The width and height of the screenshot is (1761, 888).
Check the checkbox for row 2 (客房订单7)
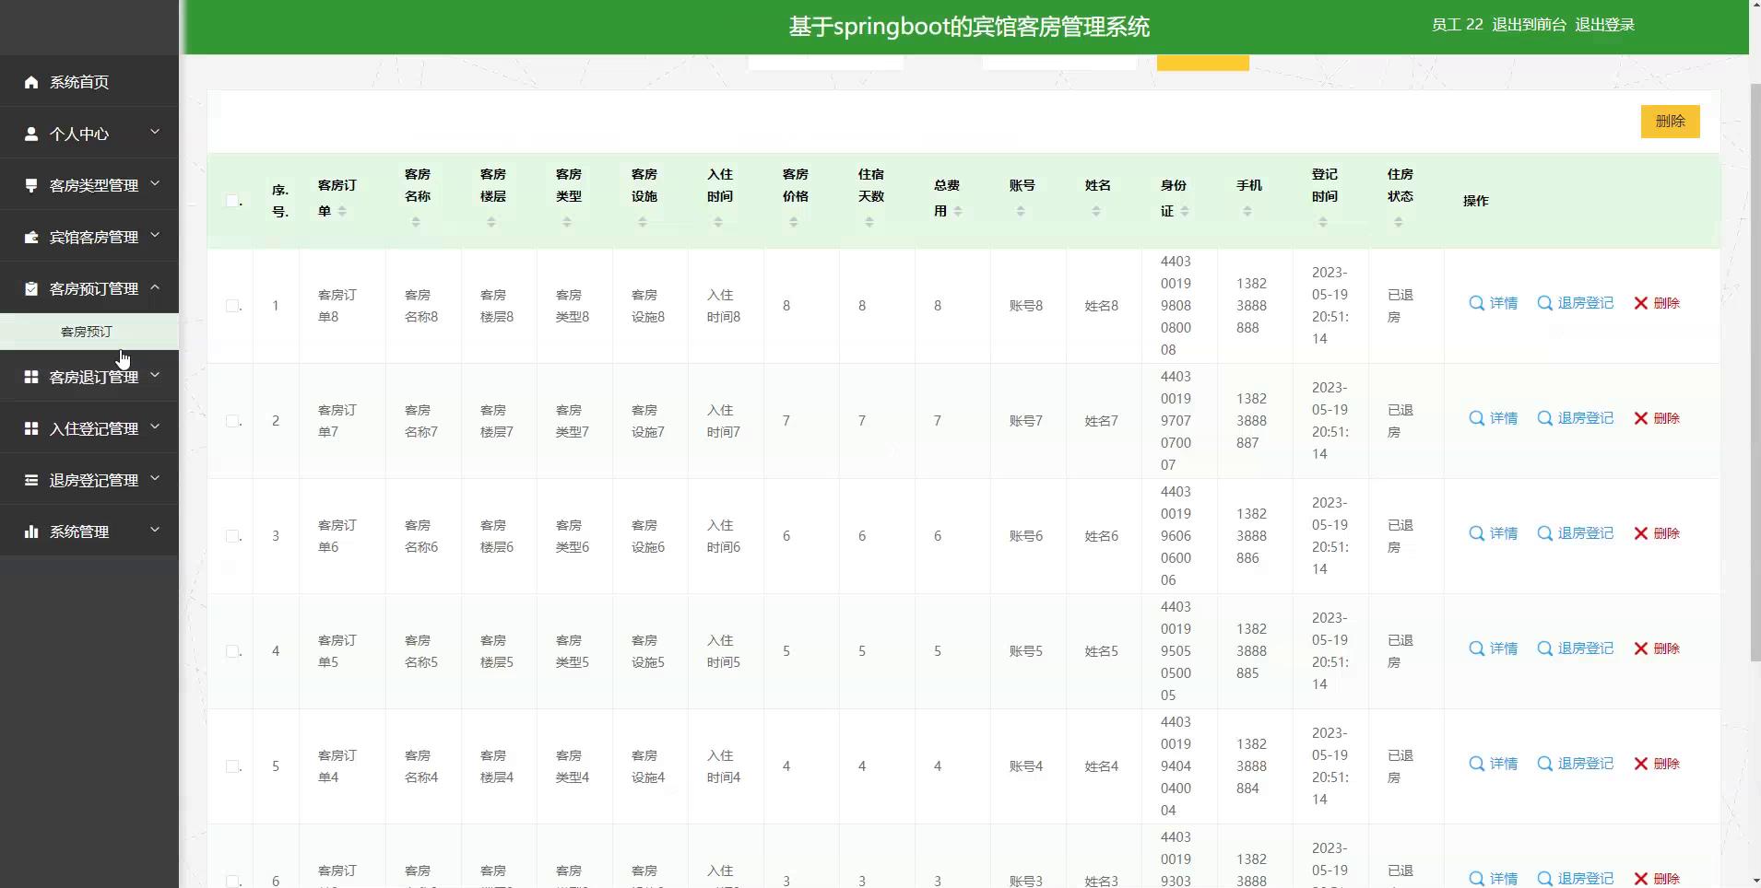coord(232,421)
